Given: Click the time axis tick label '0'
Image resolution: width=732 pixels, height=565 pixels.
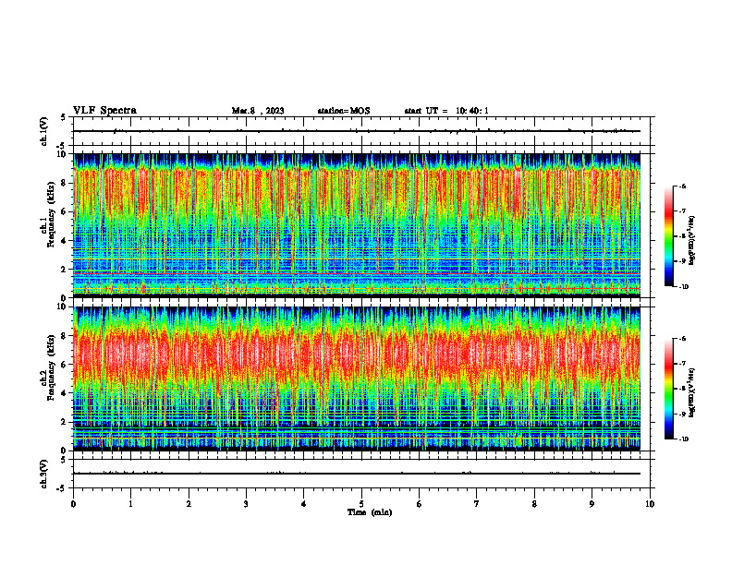Looking at the screenshot, I should click(x=73, y=504).
